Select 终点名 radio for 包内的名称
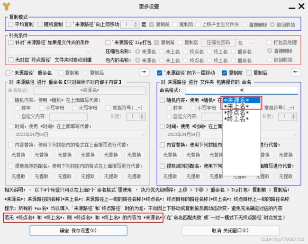Image resolution: width=308 pixels, height=244 pixels. point(185,60)
